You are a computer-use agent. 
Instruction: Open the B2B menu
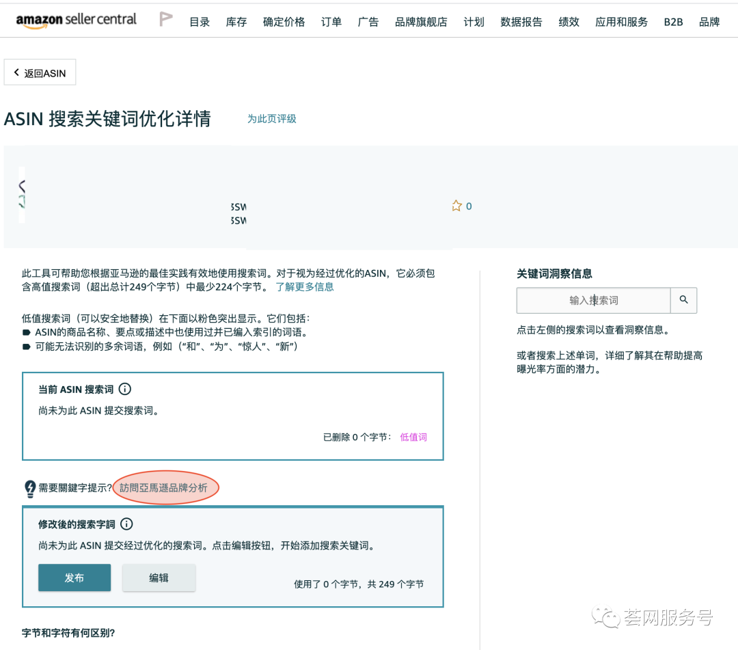pos(674,22)
